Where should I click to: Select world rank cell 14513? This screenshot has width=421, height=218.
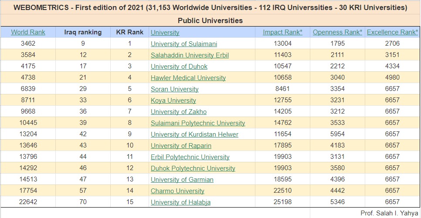[x=28, y=179]
